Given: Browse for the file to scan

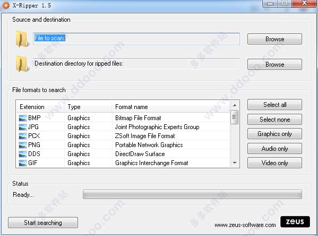Looking at the screenshot, I should click(274, 39).
